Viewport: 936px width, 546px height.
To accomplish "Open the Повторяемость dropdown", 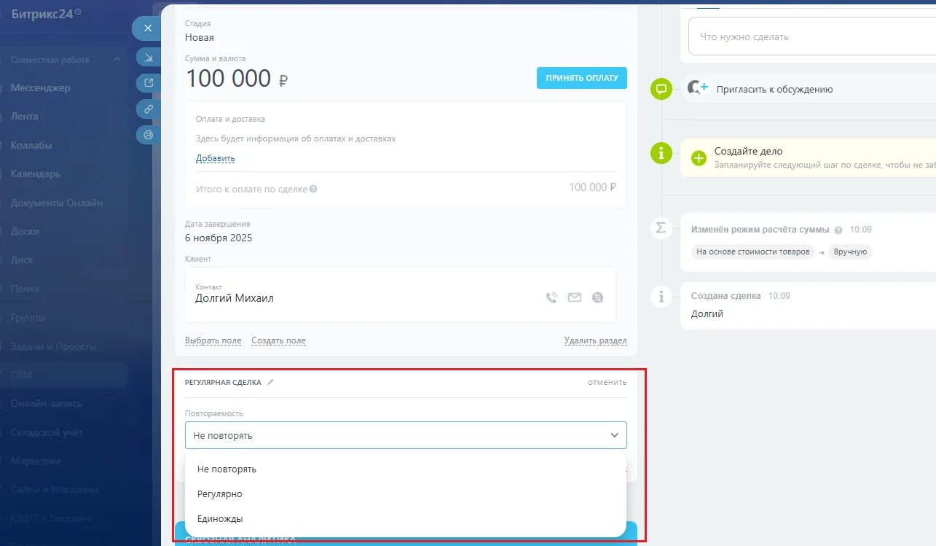I will [406, 435].
